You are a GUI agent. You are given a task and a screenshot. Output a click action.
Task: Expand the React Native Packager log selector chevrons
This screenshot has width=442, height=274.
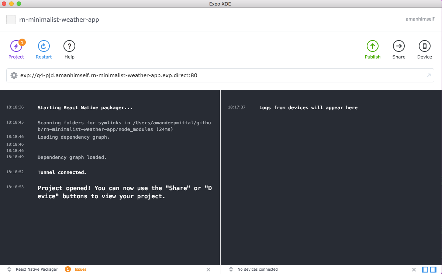pyautogui.click(x=8, y=269)
